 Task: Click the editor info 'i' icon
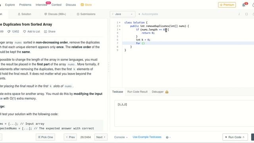(239, 14)
